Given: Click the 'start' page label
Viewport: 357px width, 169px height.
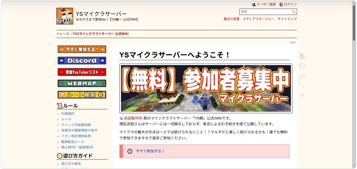Looking at the screenshot, I should coord(292,42).
